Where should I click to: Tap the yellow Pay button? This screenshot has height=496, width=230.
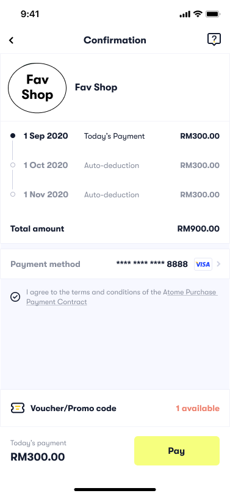pyautogui.click(x=176, y=451)
